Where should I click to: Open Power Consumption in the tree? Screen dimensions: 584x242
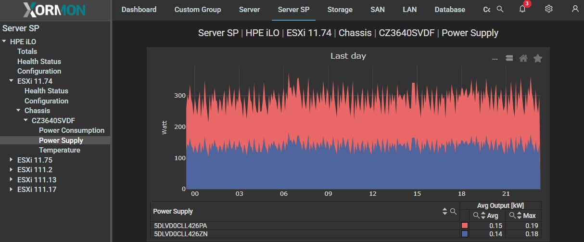pyautogui.click(x=72, y=130)
